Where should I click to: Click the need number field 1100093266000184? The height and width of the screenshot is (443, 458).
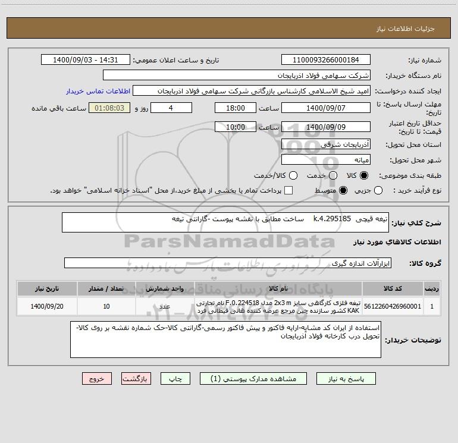[326, 60]
